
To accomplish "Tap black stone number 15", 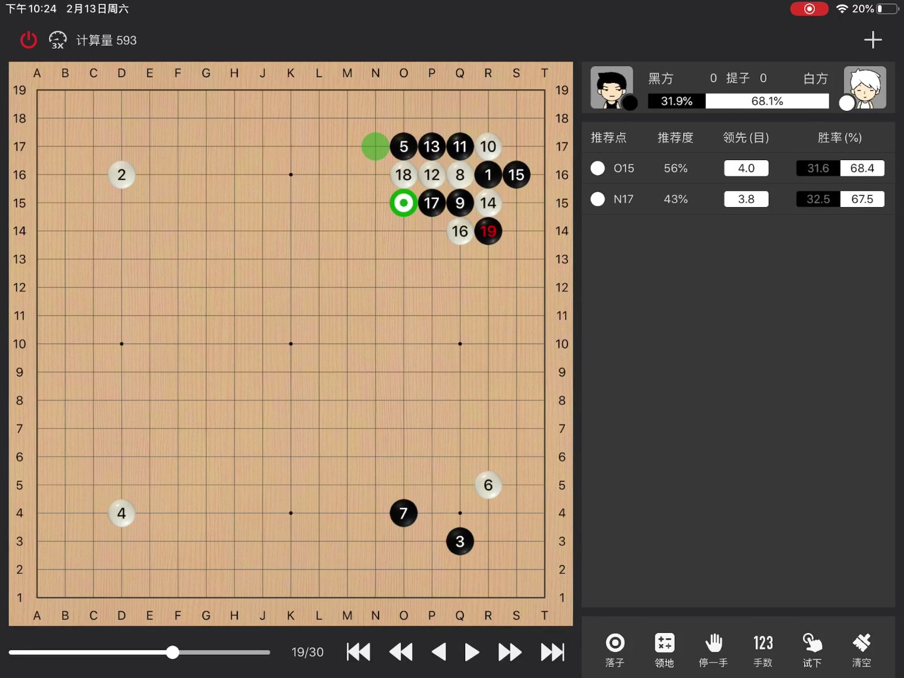I will click(516, 175).
